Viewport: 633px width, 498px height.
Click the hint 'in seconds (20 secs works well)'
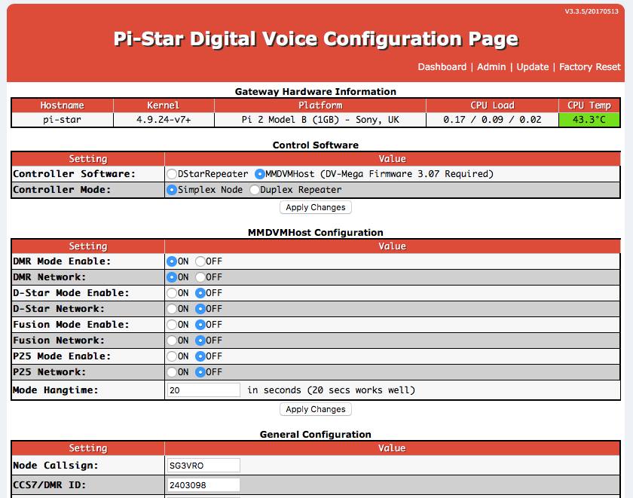[331, 390]
